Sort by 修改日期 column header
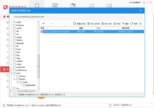This screenshot has height=108, width=154. (x=126, y=28)
